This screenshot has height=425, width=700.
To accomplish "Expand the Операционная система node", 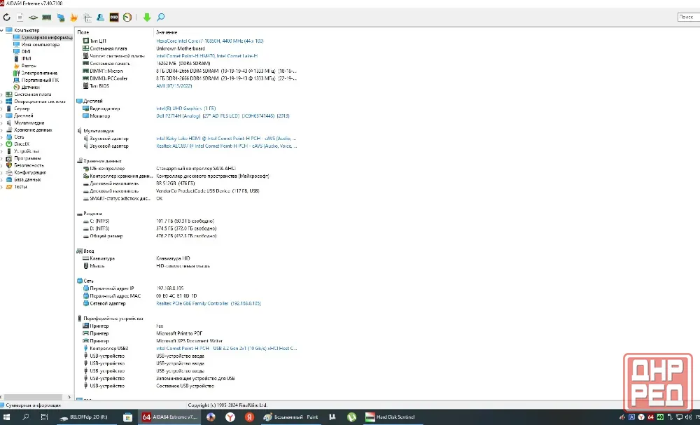I will [x=2, y=102].
